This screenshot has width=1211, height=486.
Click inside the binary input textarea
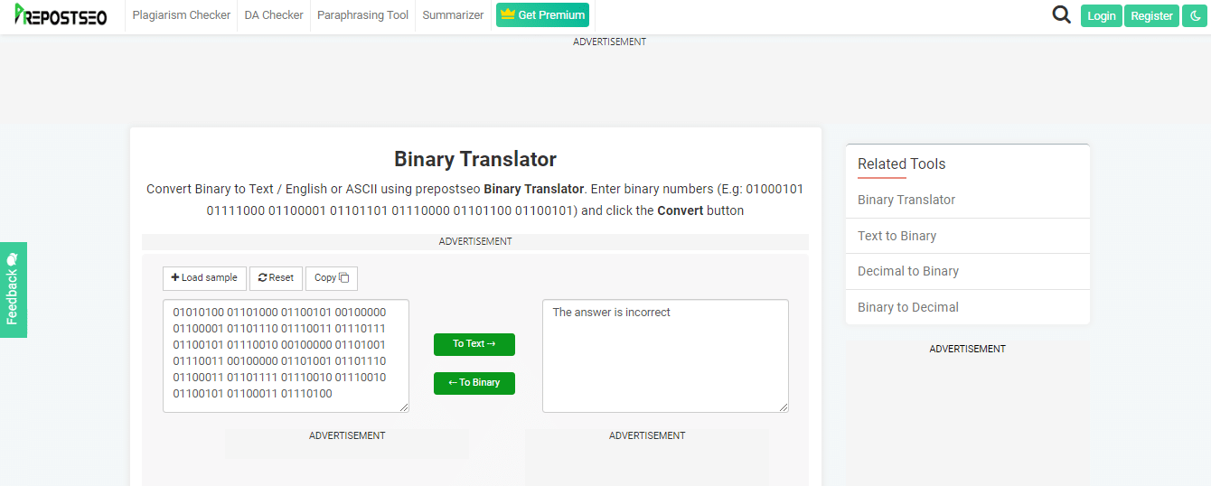[x=286, y=356]
